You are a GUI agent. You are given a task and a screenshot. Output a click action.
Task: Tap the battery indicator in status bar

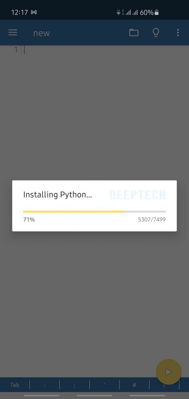156,12
